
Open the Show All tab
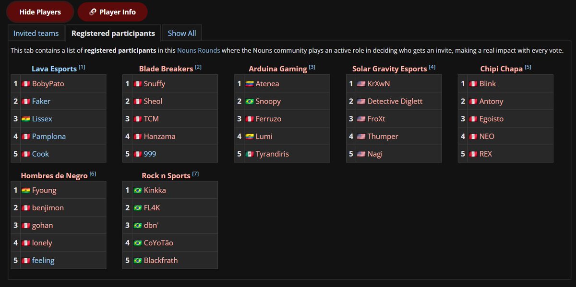(182, 33)
